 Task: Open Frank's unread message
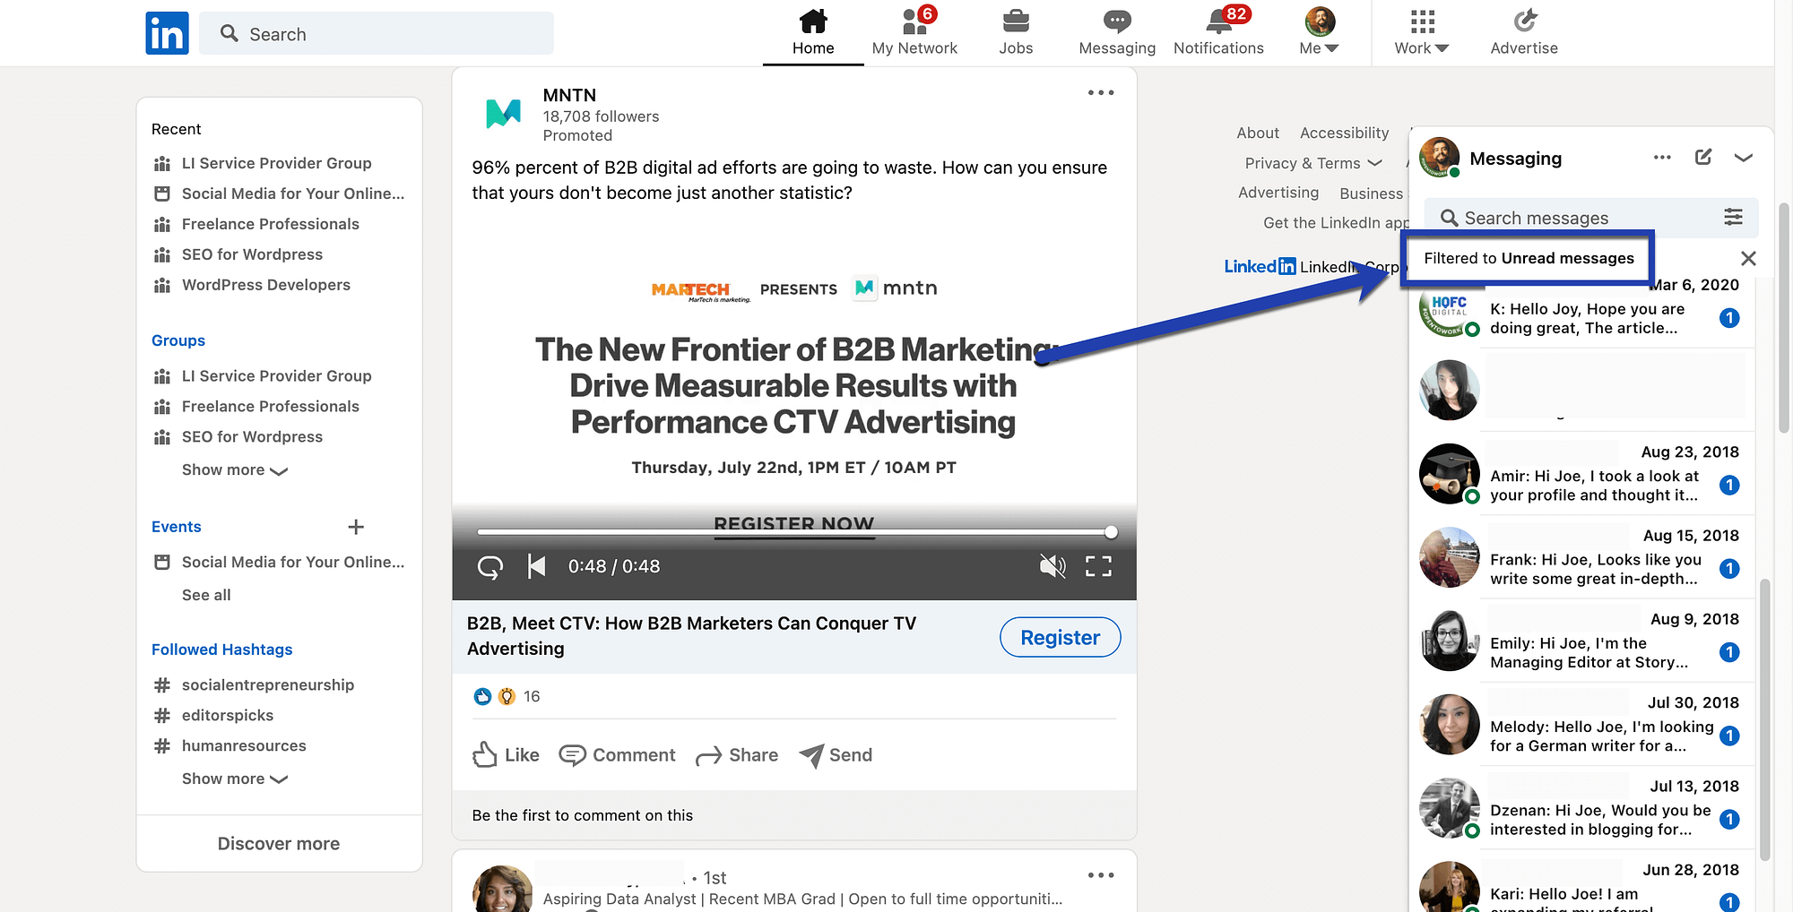point(1581,557)
